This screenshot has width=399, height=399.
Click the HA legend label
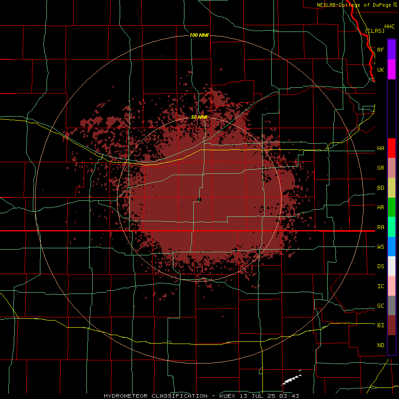[x=381, y=149]
